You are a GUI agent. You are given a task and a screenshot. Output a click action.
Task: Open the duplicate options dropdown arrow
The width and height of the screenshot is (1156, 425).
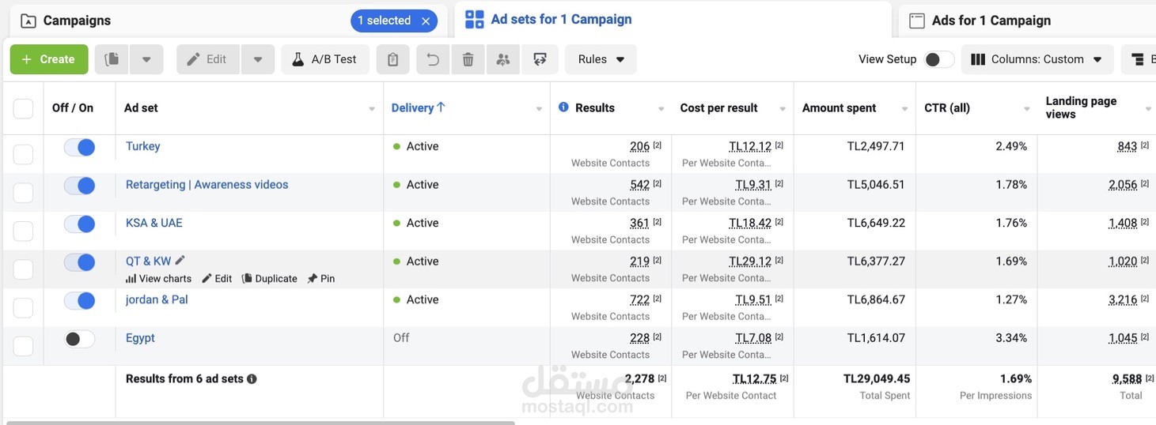click(x=146, y=59)
